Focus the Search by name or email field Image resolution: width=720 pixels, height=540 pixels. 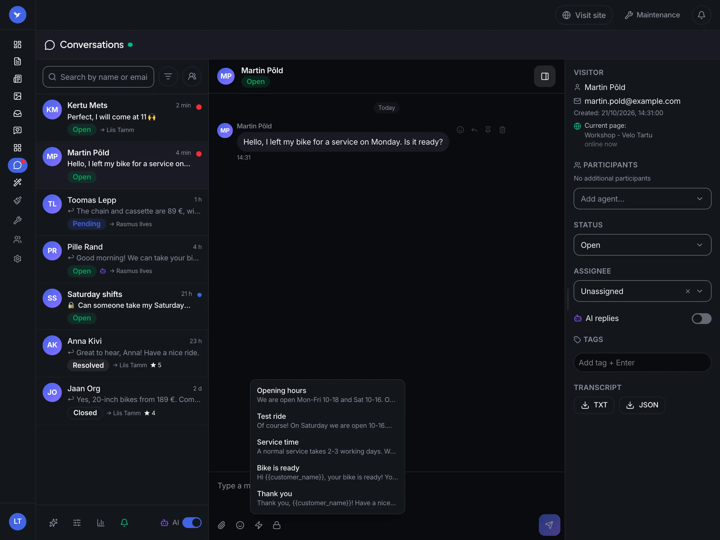pyautogui.click(x=98, y=77)
